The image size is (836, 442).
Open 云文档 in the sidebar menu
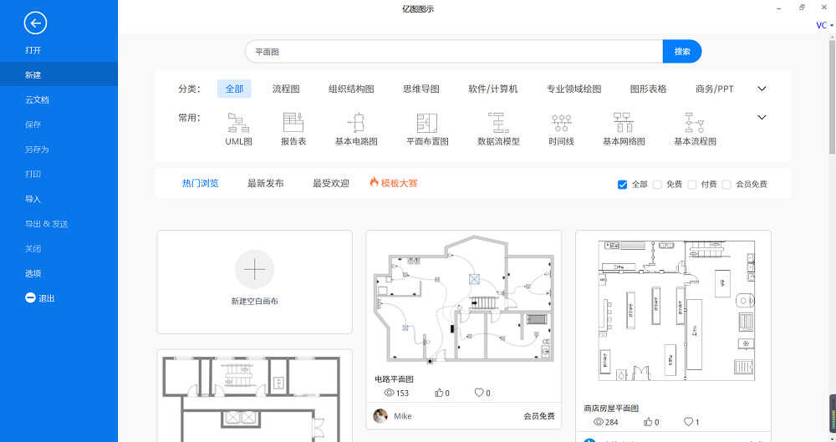38,99
